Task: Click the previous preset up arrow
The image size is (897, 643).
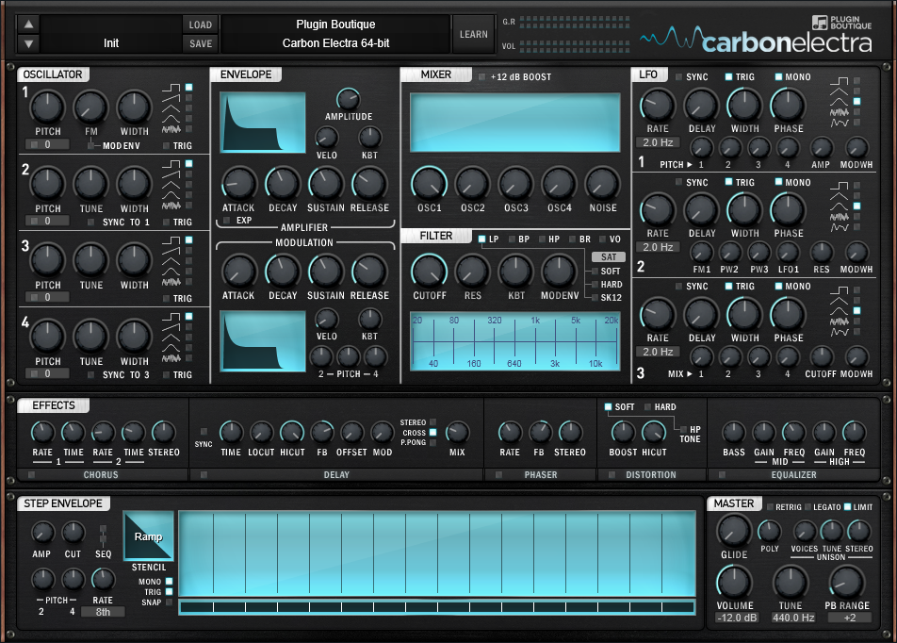Action: [x=29, y=25]
